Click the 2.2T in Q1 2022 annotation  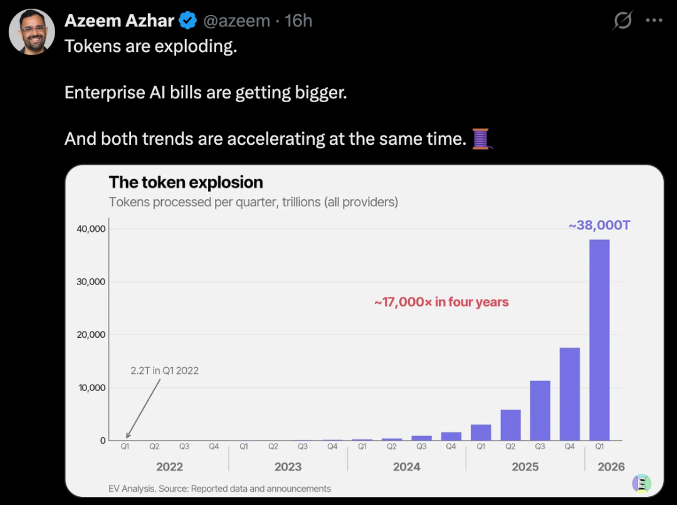tap(164, 371)
